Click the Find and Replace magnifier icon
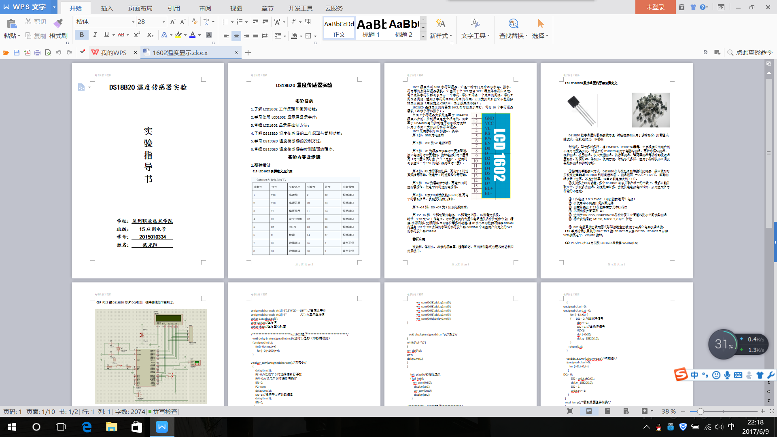This screenshot has width=777, height=437. [x=513, y=23]
